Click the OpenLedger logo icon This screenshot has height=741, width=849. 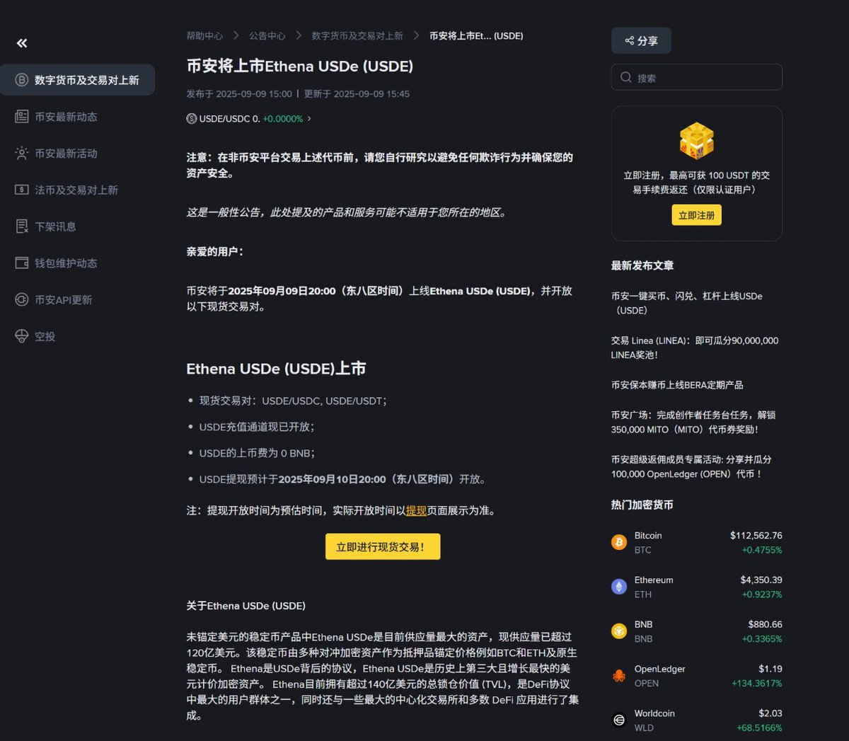(x=619, y=676)
